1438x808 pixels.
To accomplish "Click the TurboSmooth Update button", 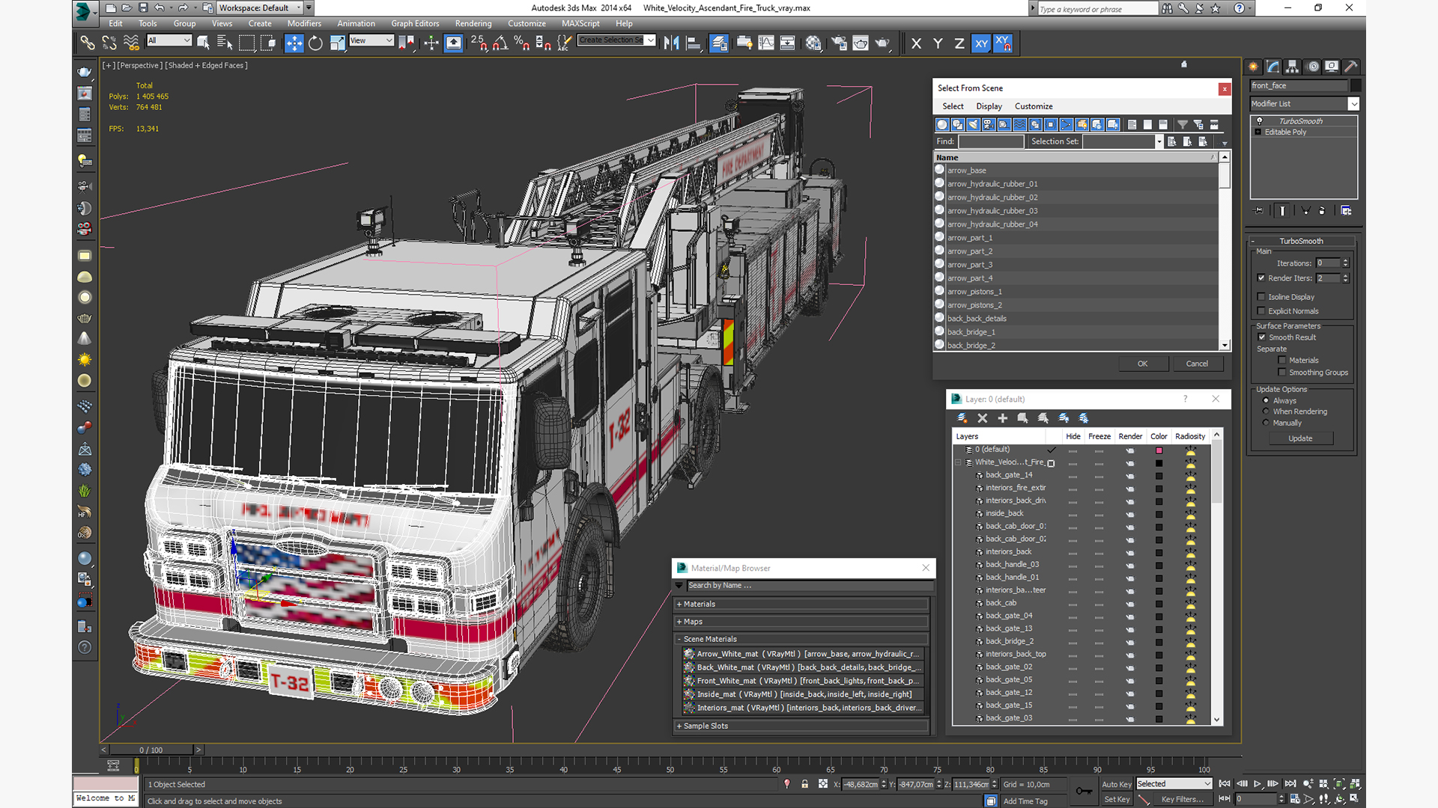I will 1301,439.
